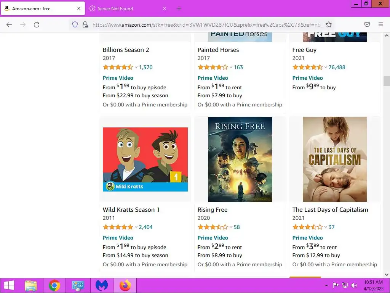Click the $2.99 to rent price for Rising Free

(x=220, y=247)
